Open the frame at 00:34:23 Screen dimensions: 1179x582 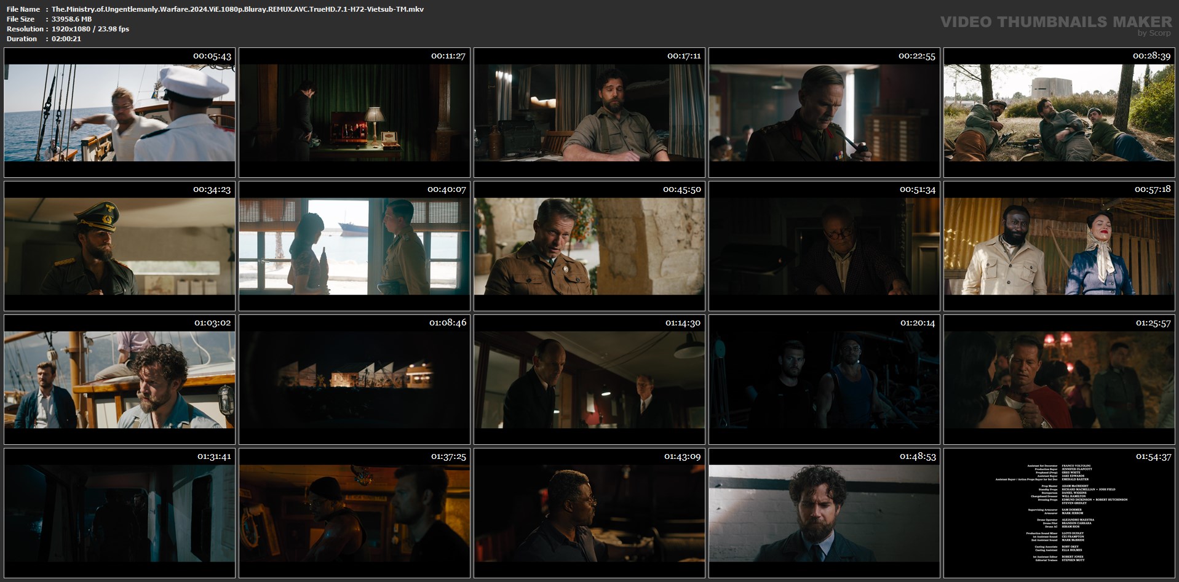[x=119, y=246]
